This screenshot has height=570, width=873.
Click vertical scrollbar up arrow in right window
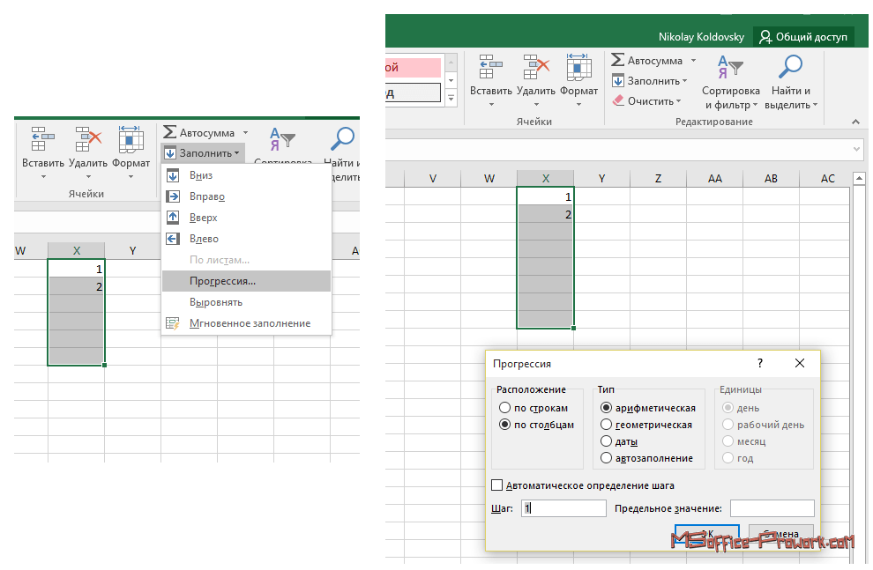(859, 179)
